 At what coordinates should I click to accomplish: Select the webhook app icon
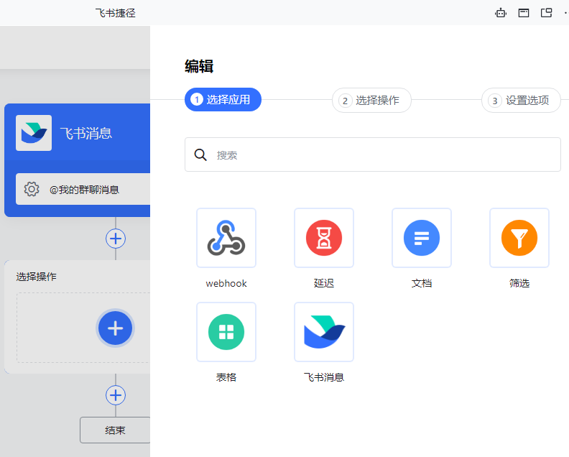pos(226,238)
